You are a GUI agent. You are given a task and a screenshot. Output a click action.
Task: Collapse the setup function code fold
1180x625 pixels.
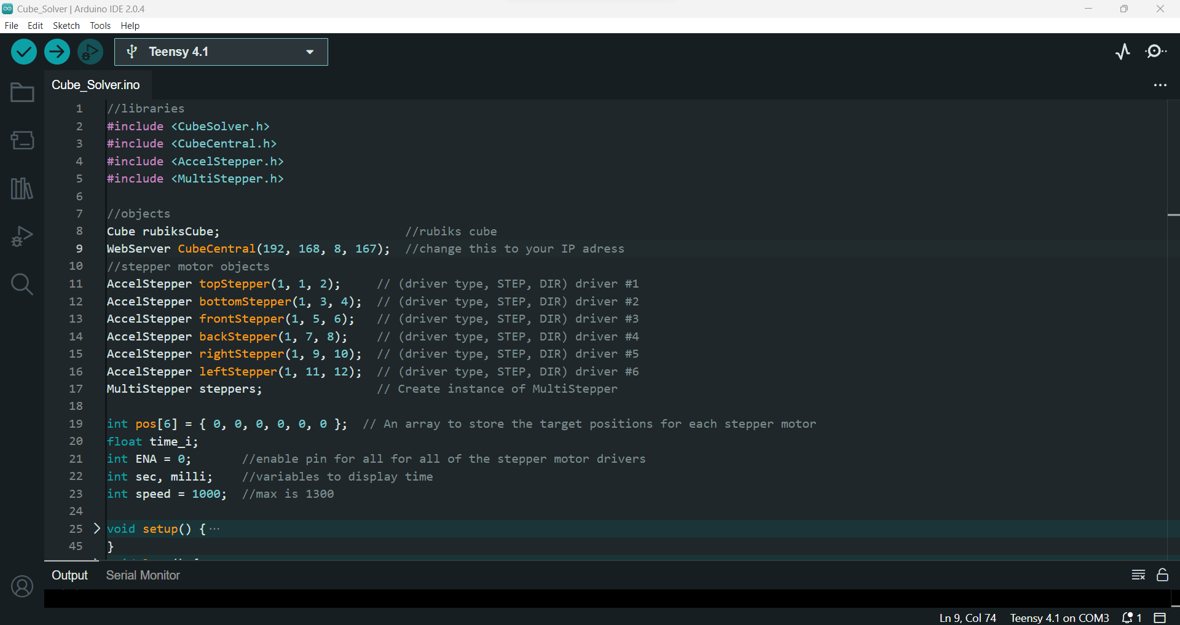(x=96, y=529)
